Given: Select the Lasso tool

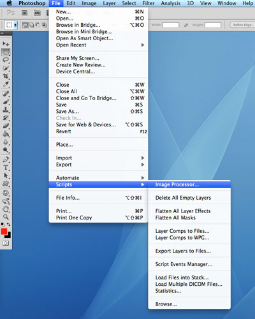Looking at the screenshot, I should coord(6,60).
